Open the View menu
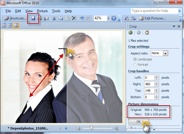Viewport: 184px width, 134px height. click(x=29, y=11)
